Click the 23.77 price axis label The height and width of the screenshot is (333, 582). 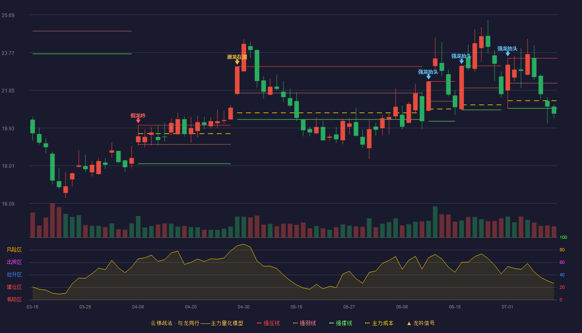point(8,53)
